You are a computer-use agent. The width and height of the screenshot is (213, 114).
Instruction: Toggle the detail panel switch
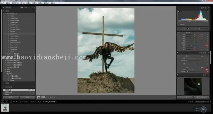pos(178,75)
